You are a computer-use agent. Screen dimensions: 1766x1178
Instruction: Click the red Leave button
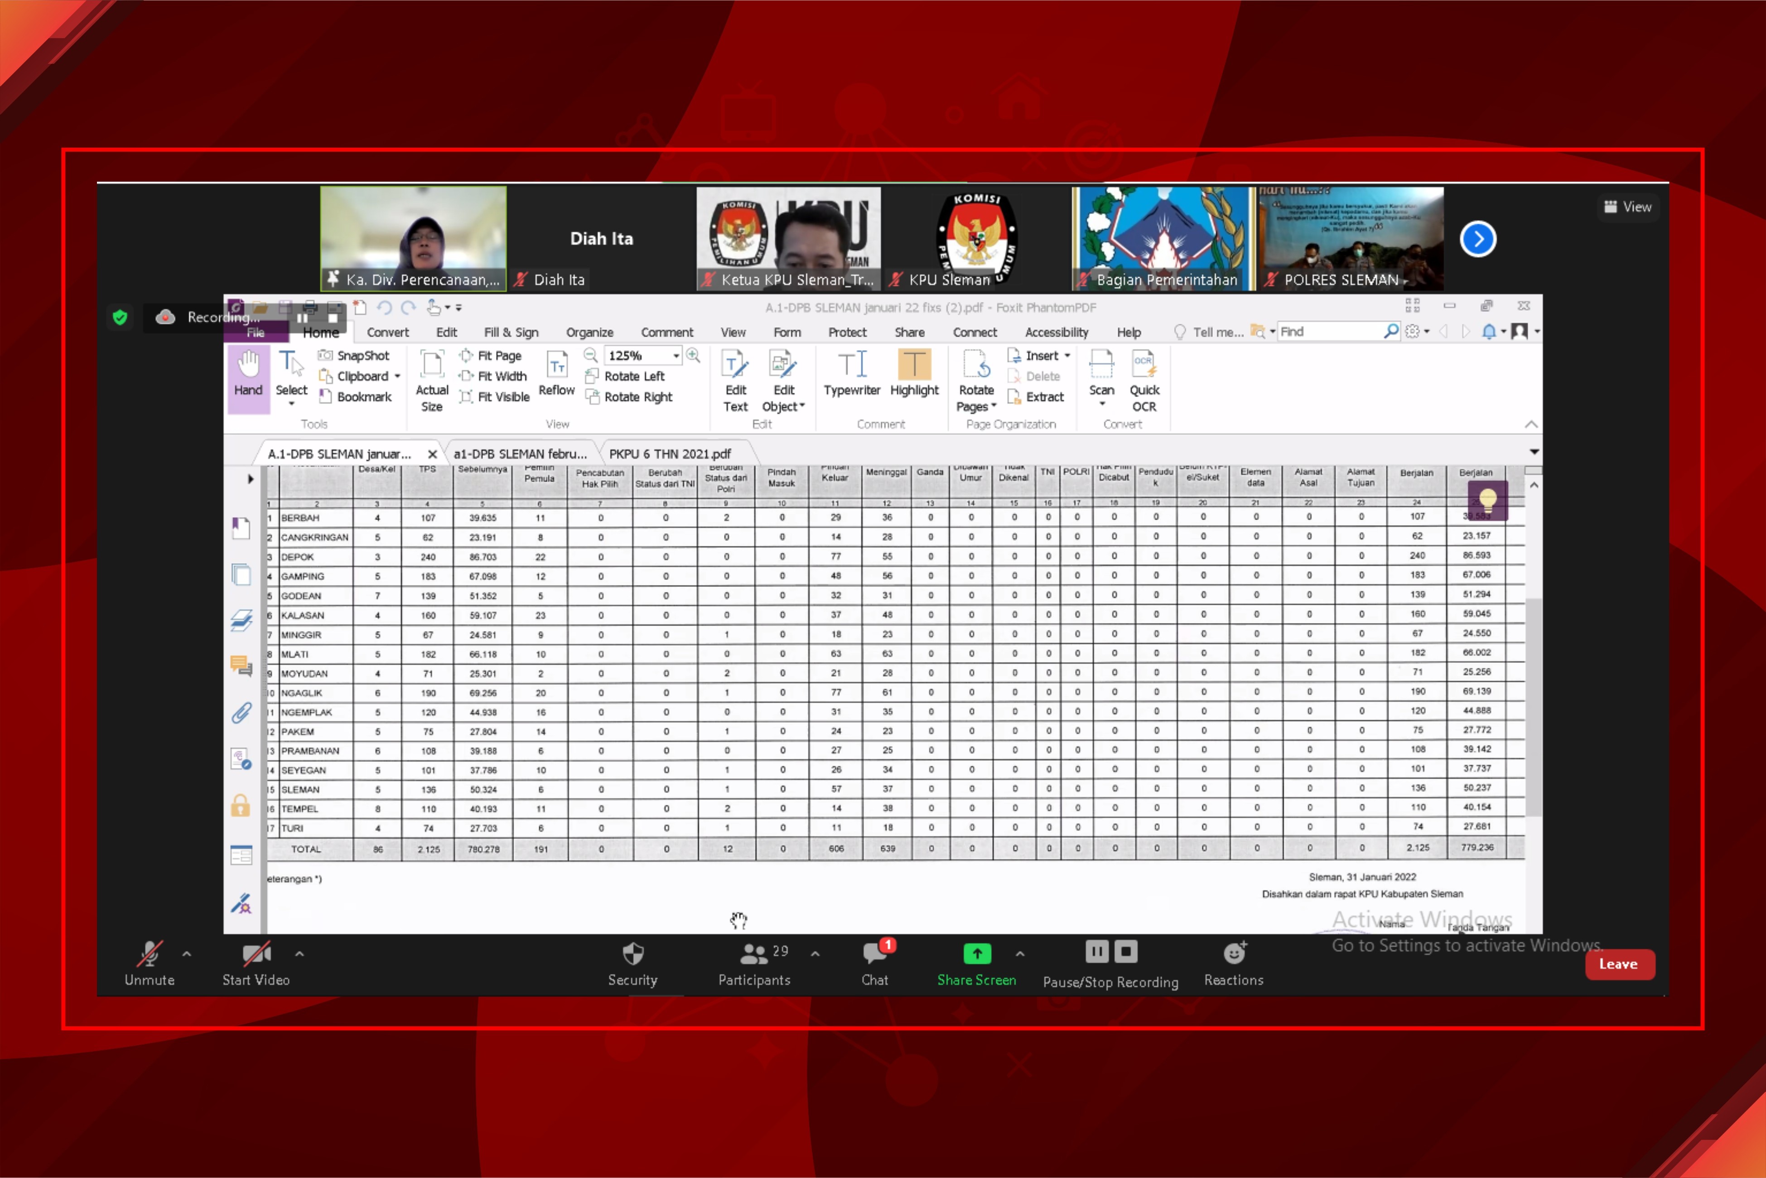click(x=1619, y=964)
